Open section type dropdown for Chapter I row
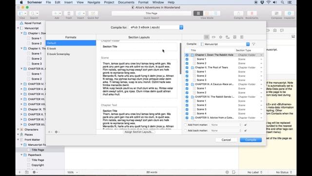Image resolution: width=312 pixels, height=176 pixels. coord(261,55)
